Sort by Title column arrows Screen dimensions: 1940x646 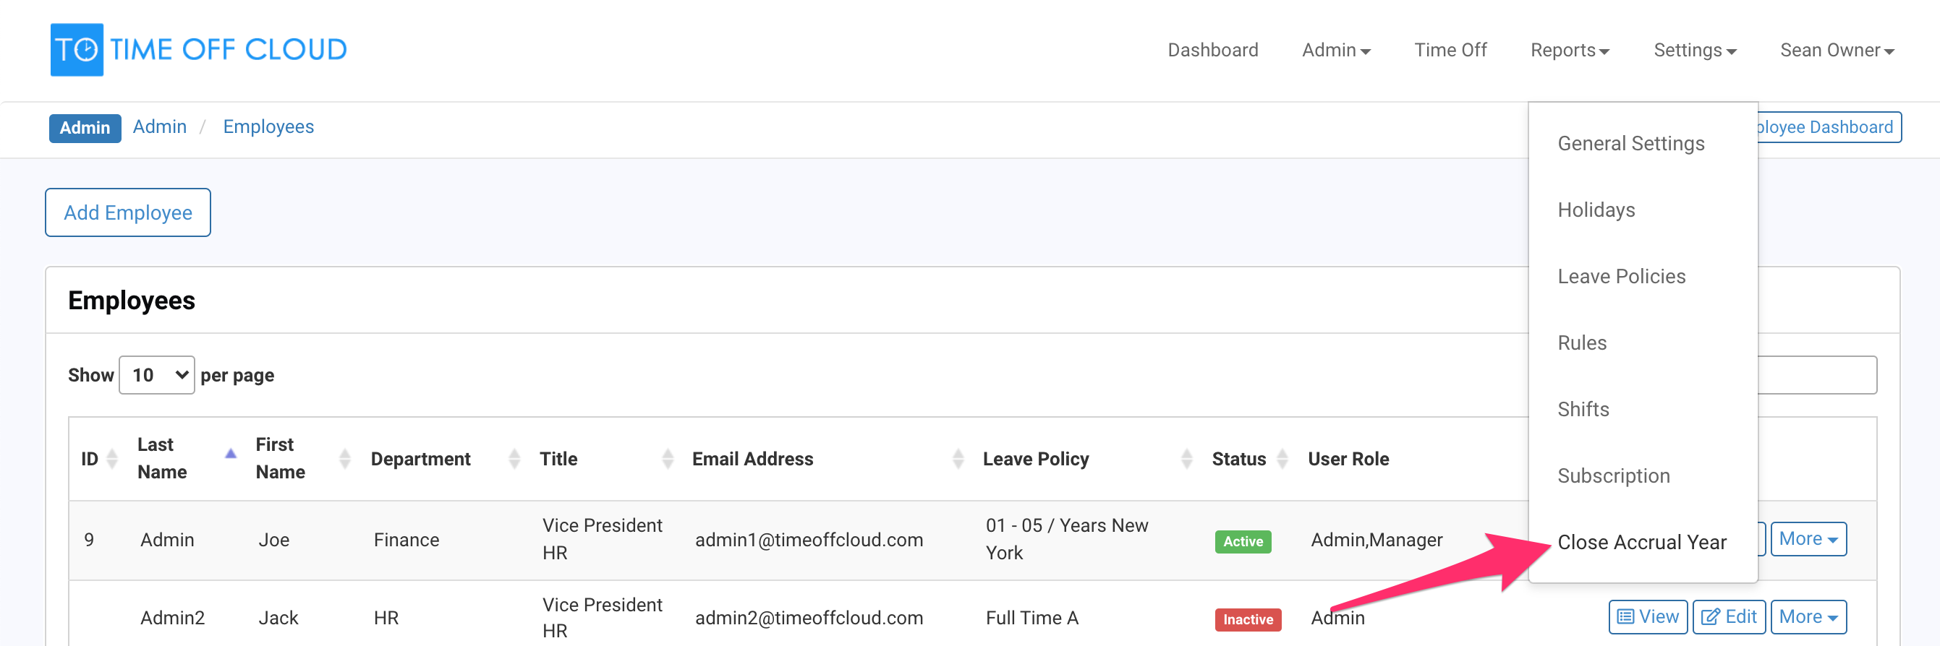(x=667, y=458)
